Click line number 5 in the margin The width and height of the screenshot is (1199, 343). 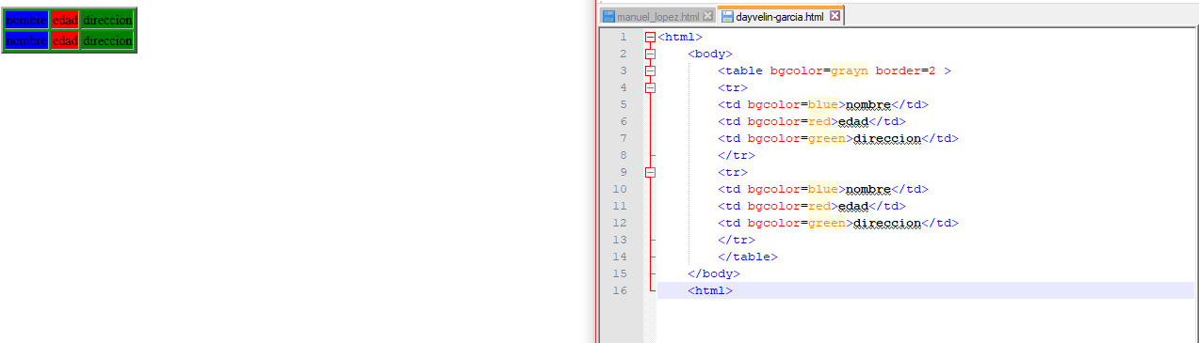click(623, 104)
